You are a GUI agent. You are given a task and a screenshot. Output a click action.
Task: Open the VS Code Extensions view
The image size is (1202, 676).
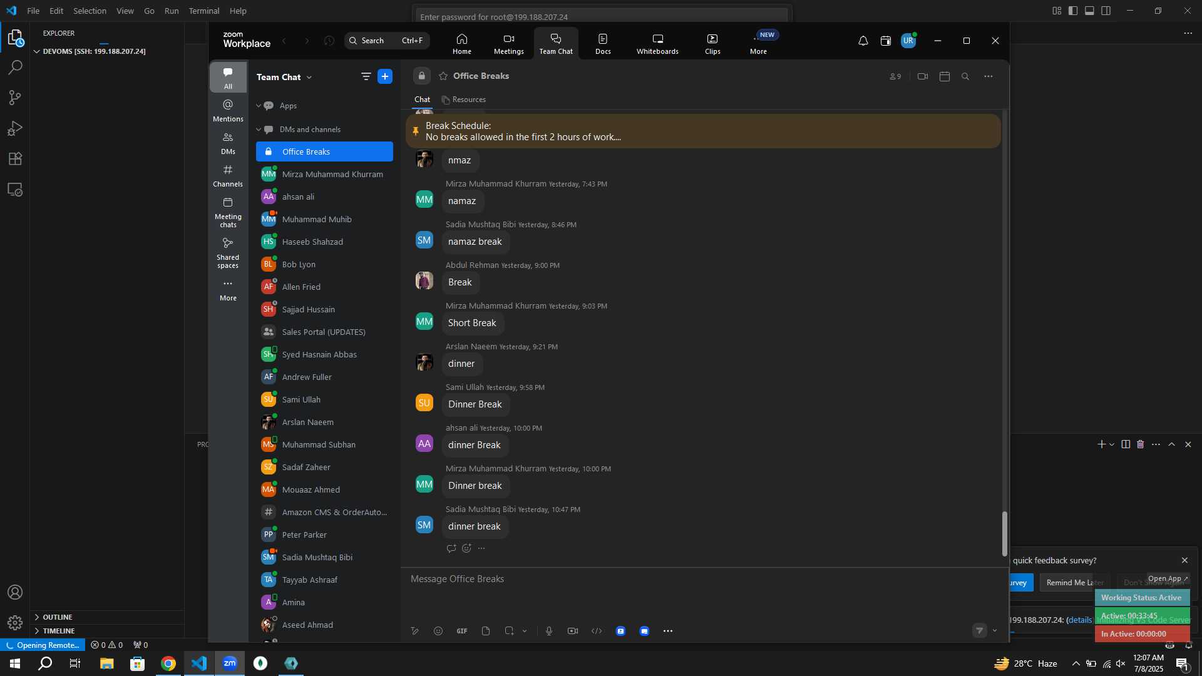tap(15, 158)
